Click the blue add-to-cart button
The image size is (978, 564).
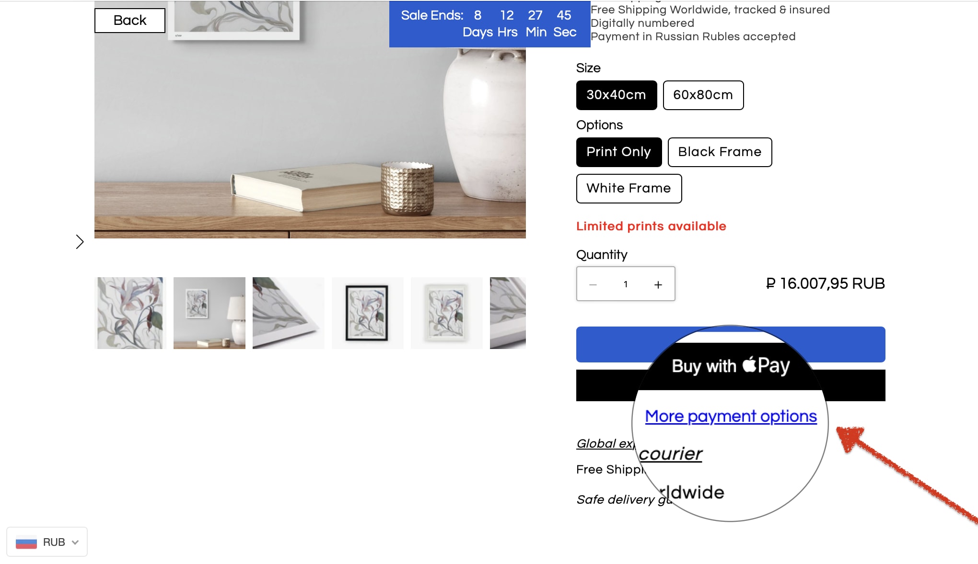point(731,344)
